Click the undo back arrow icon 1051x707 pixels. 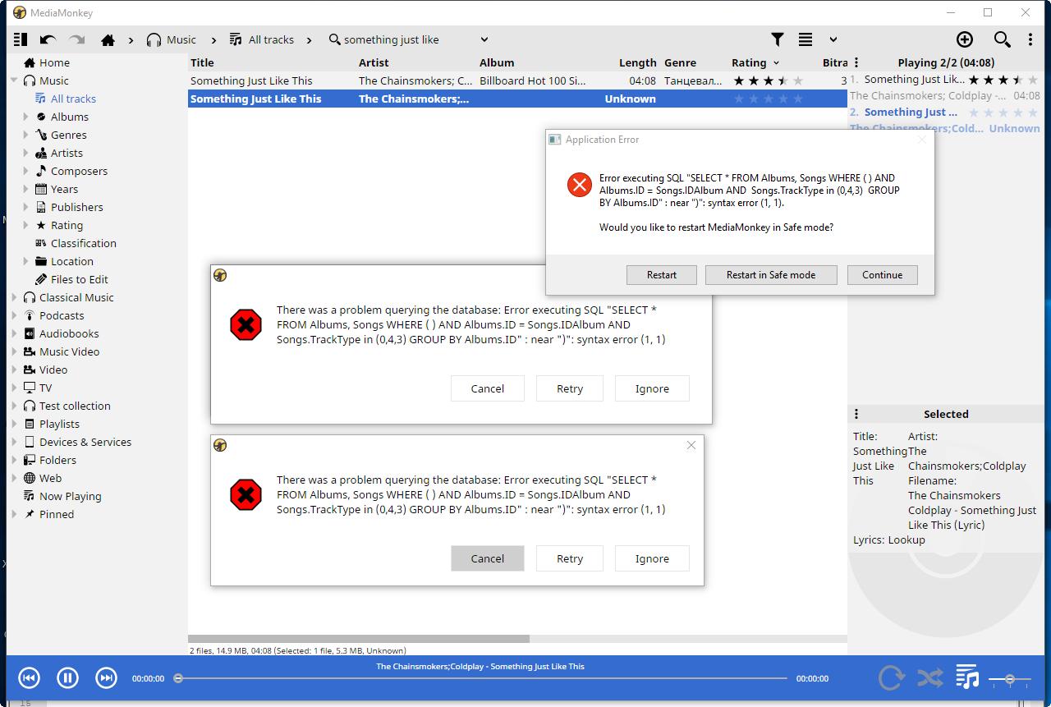point(48,39)
